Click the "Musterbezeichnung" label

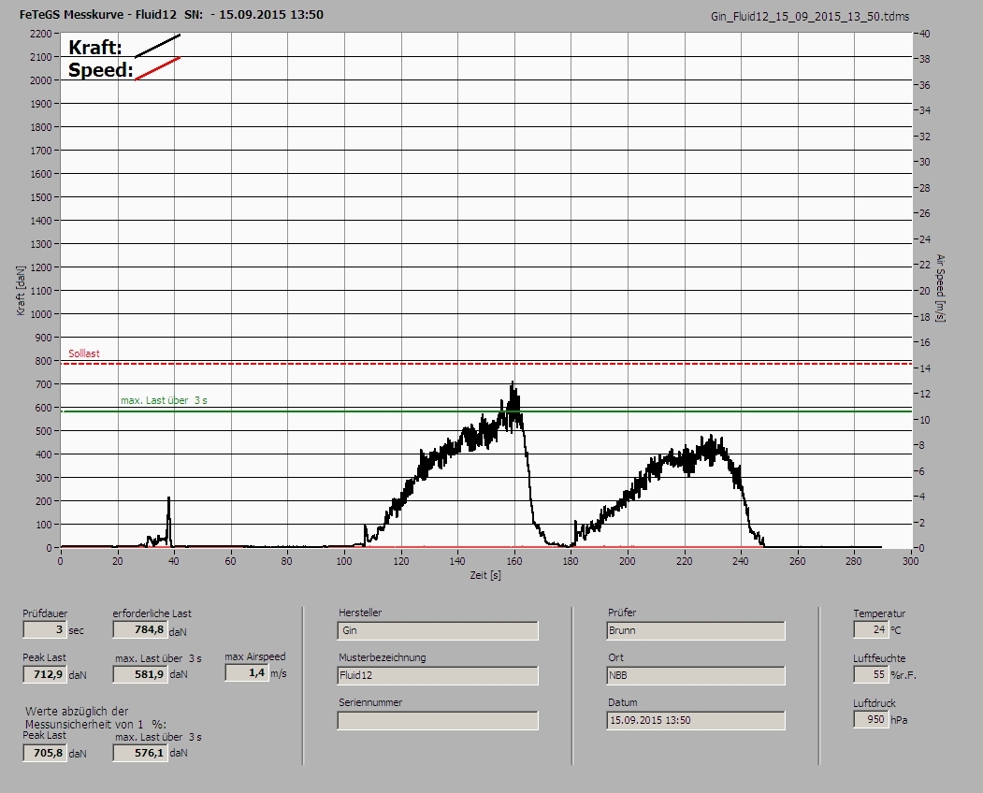(x=382, y=657)
